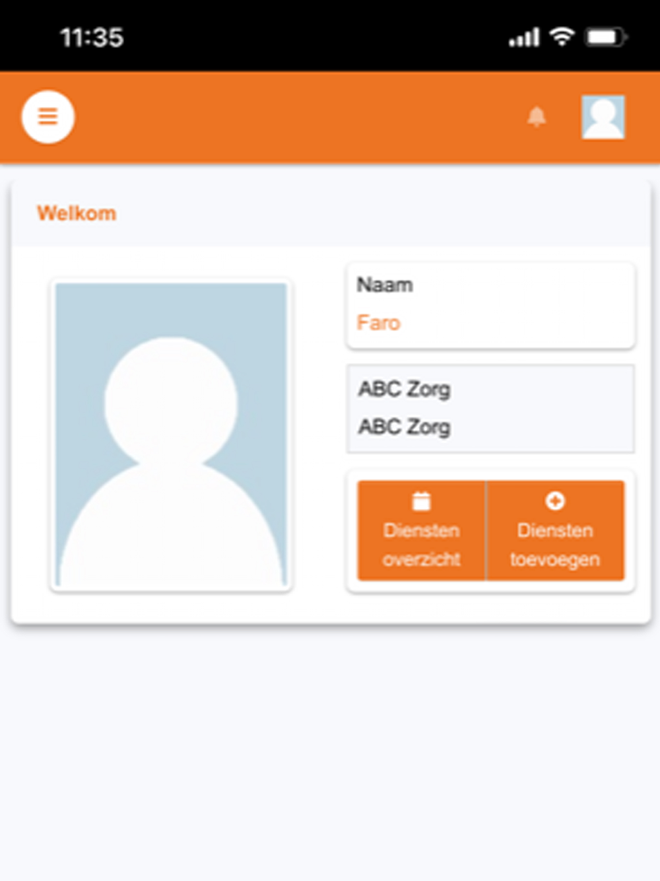Screen dimensions: 660x881
Task: Click the Naam label text
Action: click(385, 285)
